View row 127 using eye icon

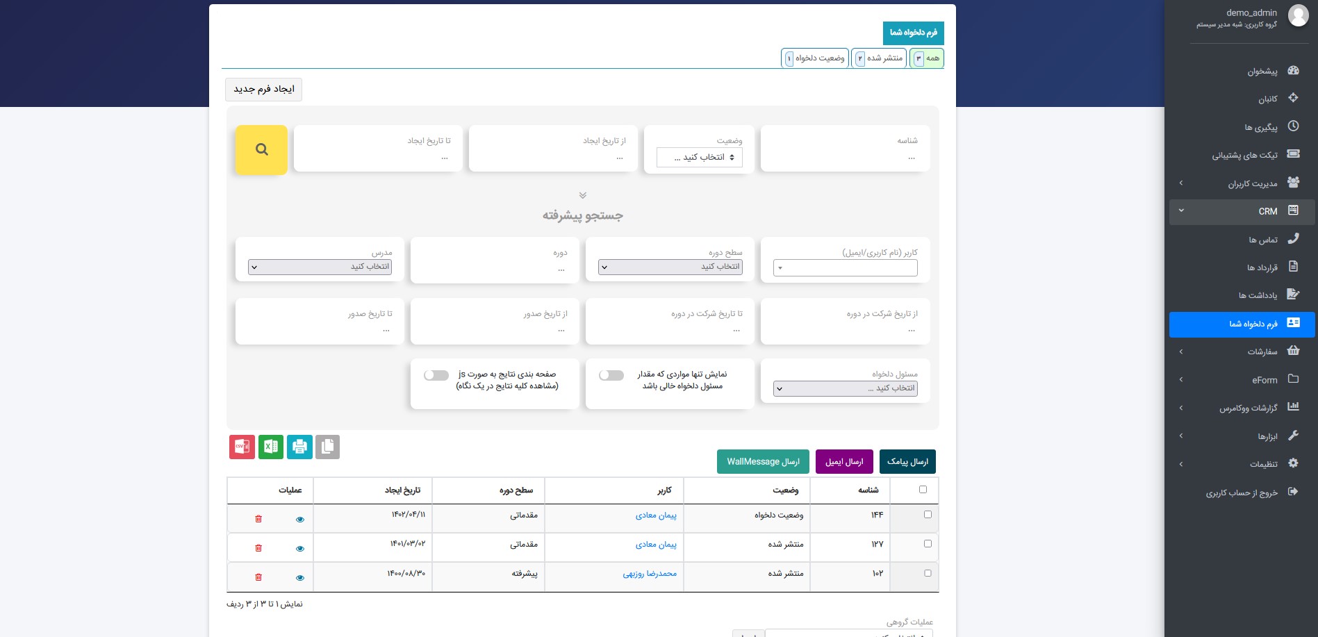[300, 549]
